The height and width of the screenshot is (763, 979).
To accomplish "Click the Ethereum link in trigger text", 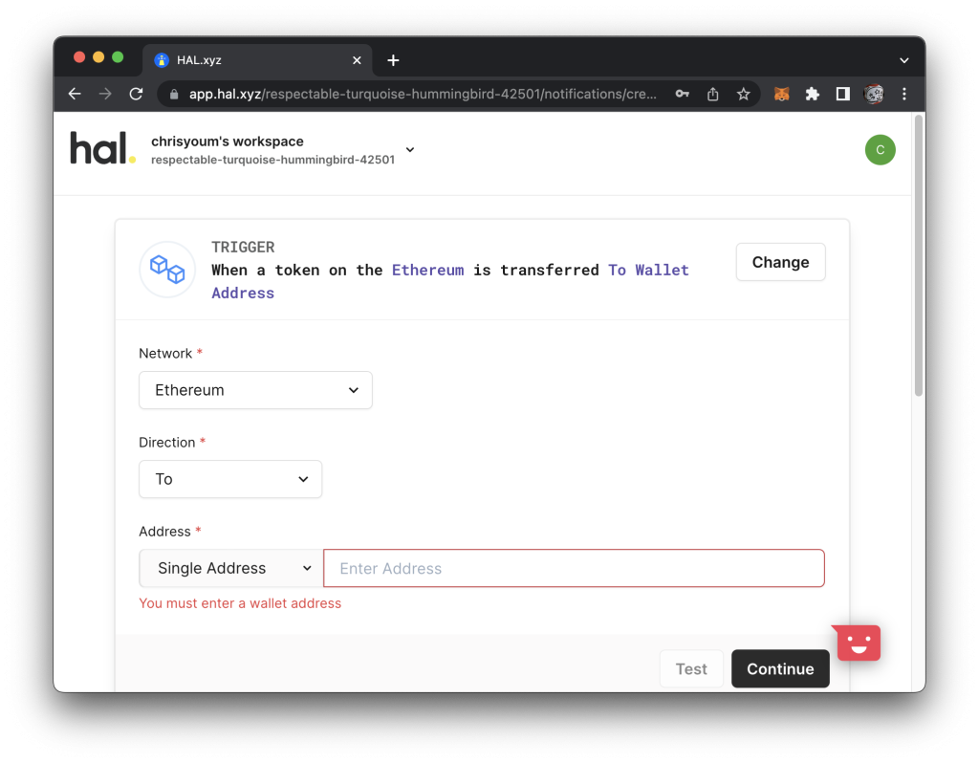I will 427,271.
